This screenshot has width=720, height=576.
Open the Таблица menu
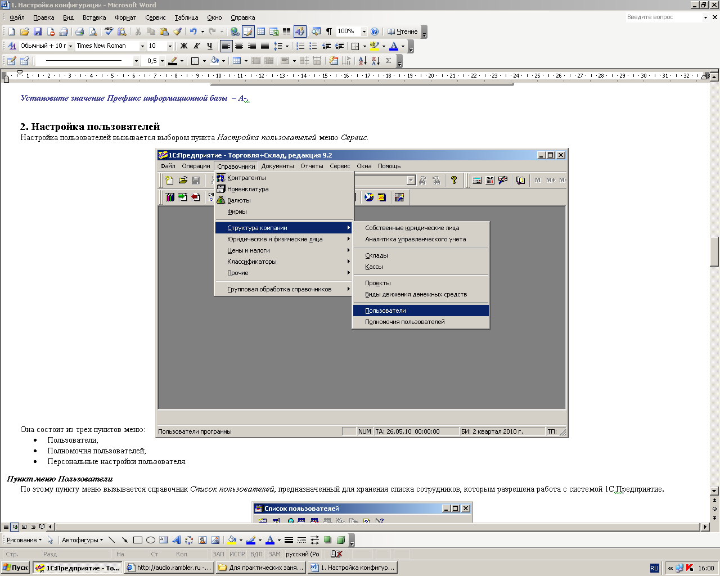pos(186,17)
